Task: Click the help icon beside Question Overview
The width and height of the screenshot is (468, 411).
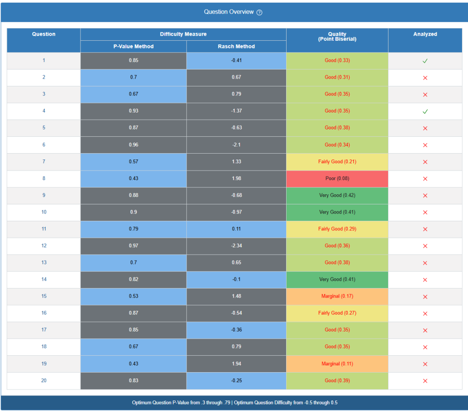Action: coord(260,12)
